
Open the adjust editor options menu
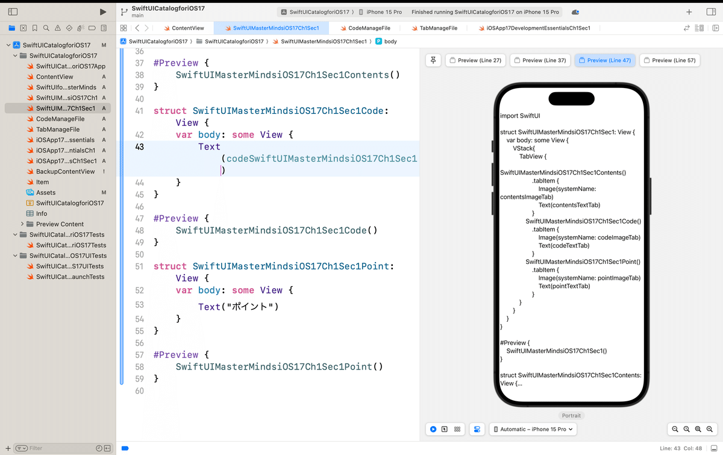pyautogui.click(x=699, y=28)
